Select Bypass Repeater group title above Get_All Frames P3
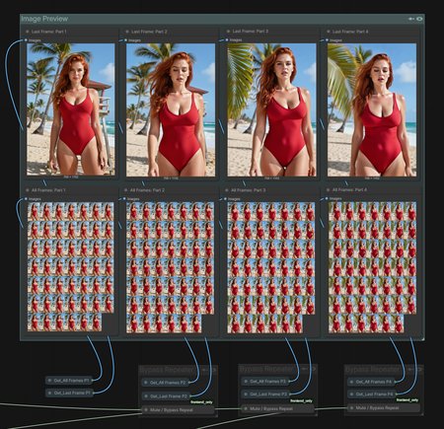The width and height of the screenshot is (444, 429). tap(267, 369)
